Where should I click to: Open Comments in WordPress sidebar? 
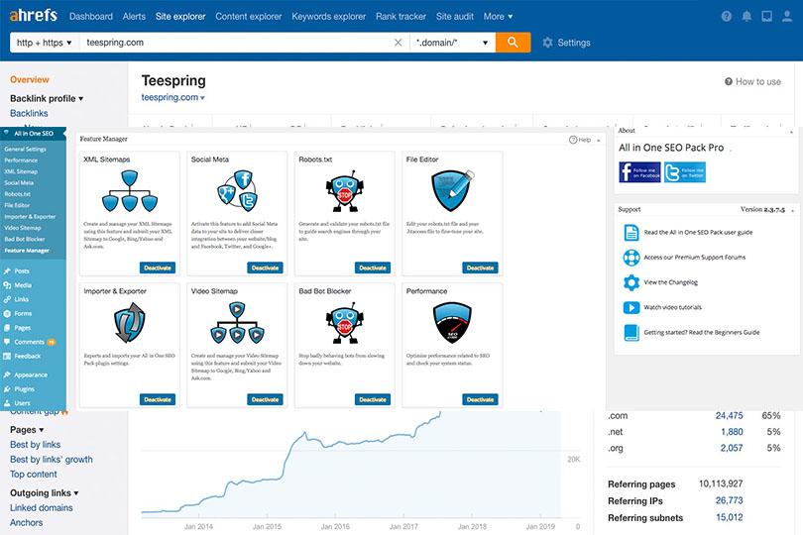coord(29,342)
